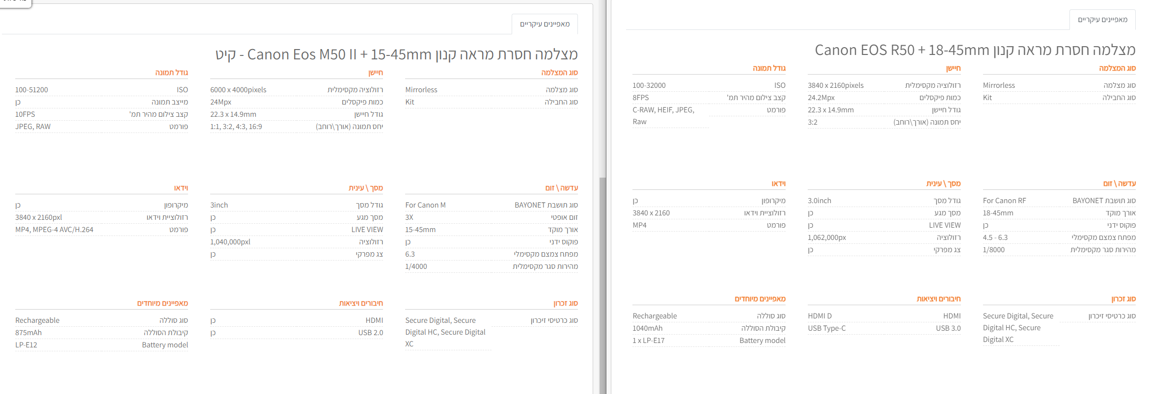Open the 'מאפיינים עיקריים' tab on the R50 page
This screenshot has width=1149, height=394.
[x=1102, y=20]
